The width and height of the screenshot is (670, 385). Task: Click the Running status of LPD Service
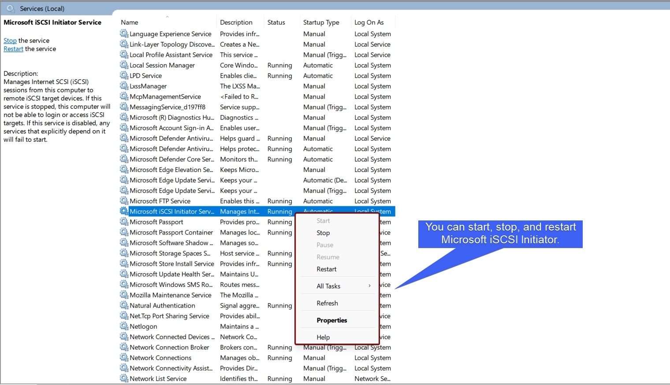[x=279, y=76]
